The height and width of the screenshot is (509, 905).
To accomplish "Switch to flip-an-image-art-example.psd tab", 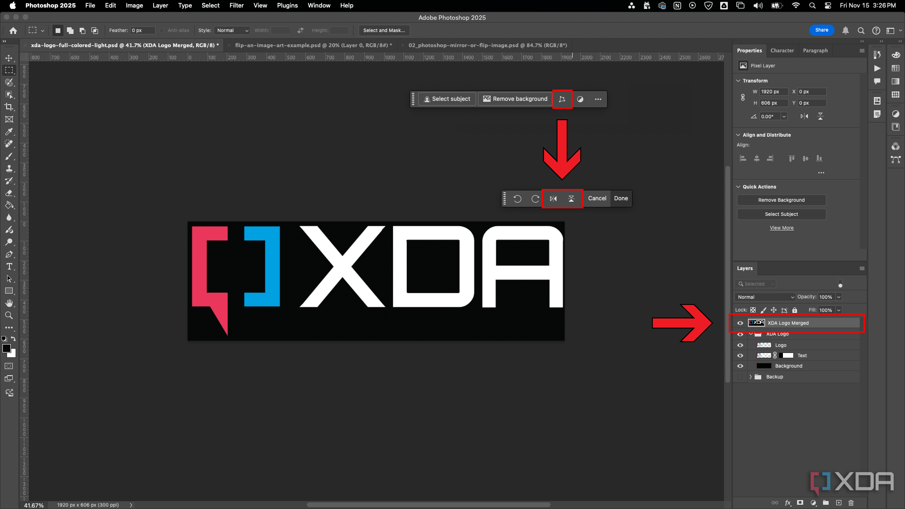I will pos(313,45).
